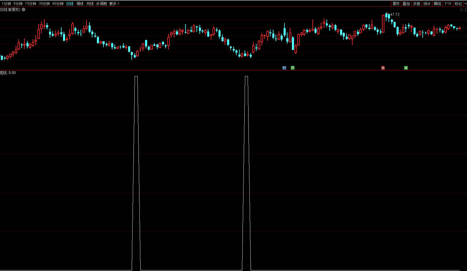Click the diamond icon at chart top-right

coord(462,10)
